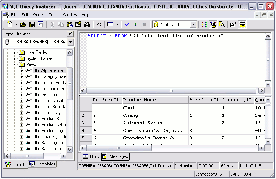
Task: Select the Chang product name cell
Action: tap(155, 115)
